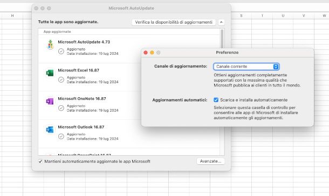Select column U header in the spreadsheet
This screenshot has width=329, height=196.
(283, 16)
